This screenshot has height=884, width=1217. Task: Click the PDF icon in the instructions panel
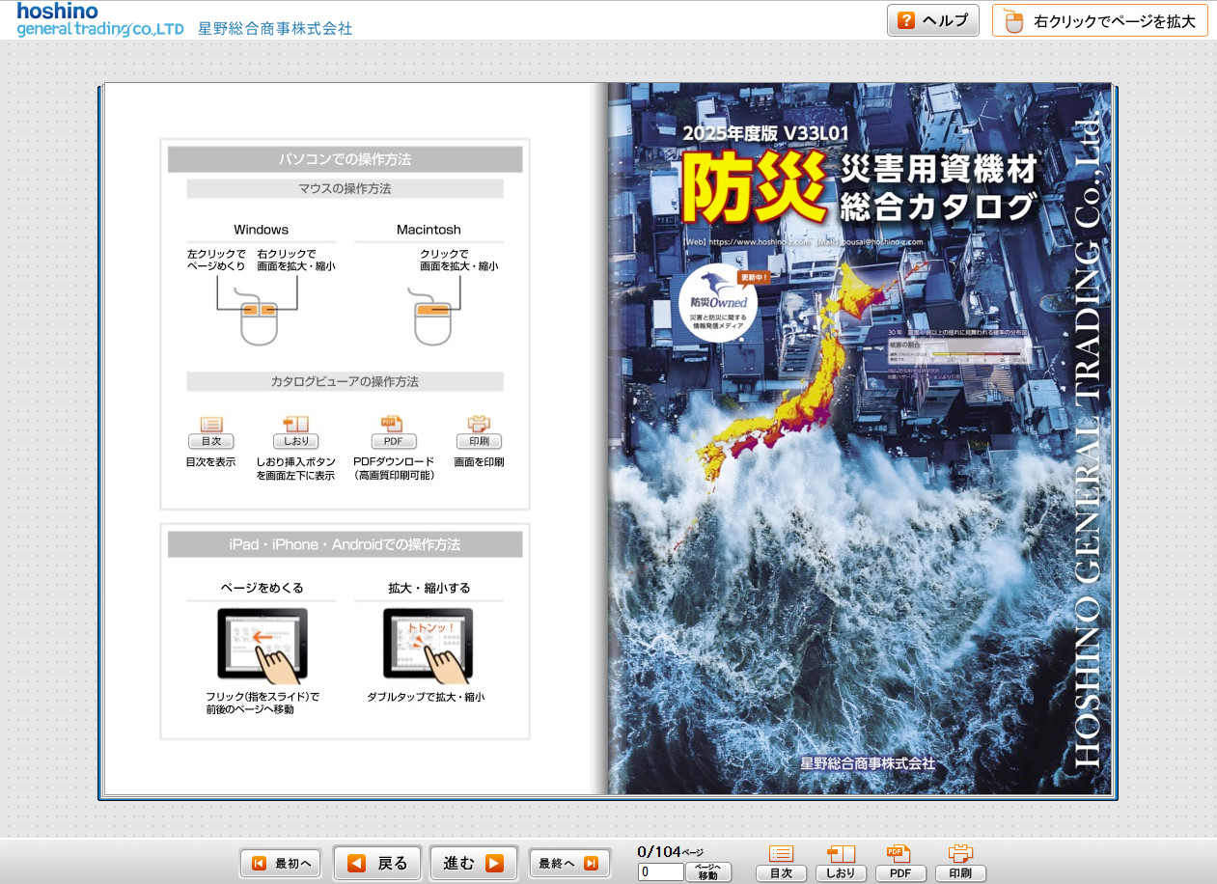click(x=392, y=432)
